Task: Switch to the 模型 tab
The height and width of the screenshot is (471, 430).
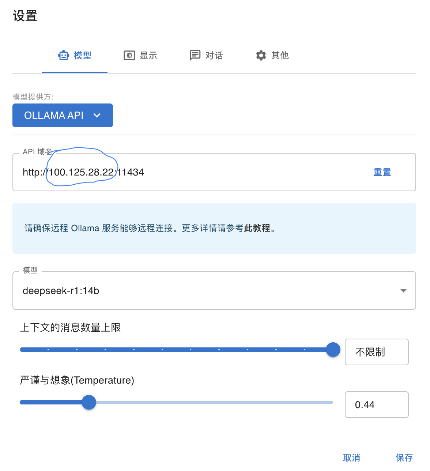Action: 75,56
